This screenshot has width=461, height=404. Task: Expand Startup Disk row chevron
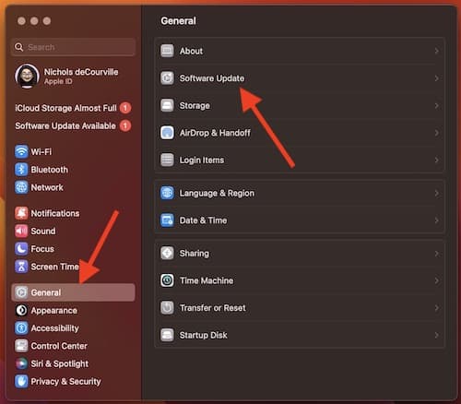436,335
